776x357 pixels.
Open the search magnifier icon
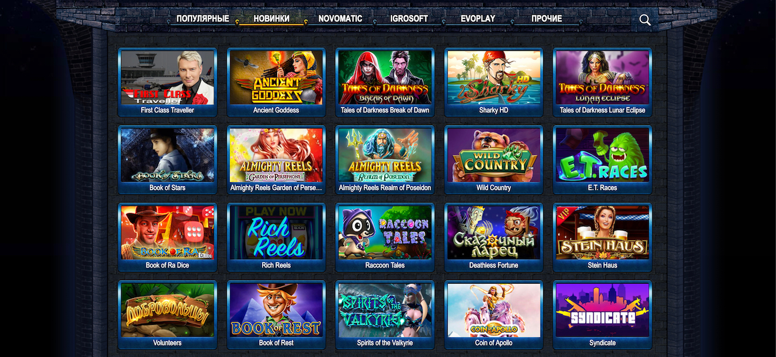coord(645,20)
